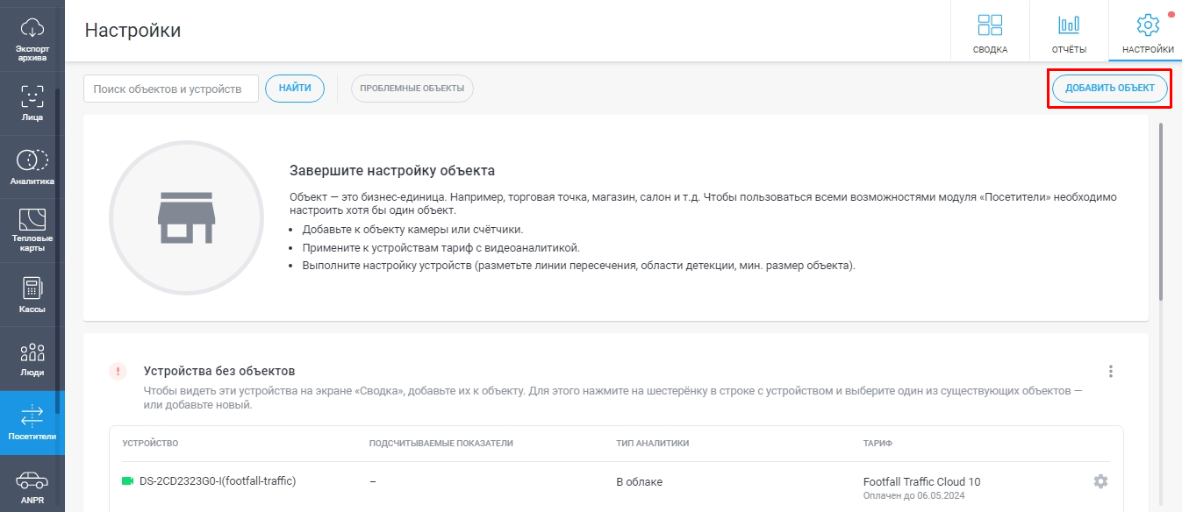Switch to the Отчёты tab
Viewport: 1182px width, 512px height.
pyautogui.click(x=1069, y=32)
